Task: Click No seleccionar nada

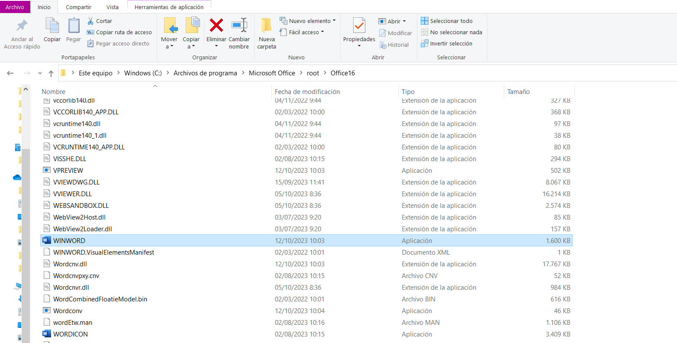Action: [451, 32]
